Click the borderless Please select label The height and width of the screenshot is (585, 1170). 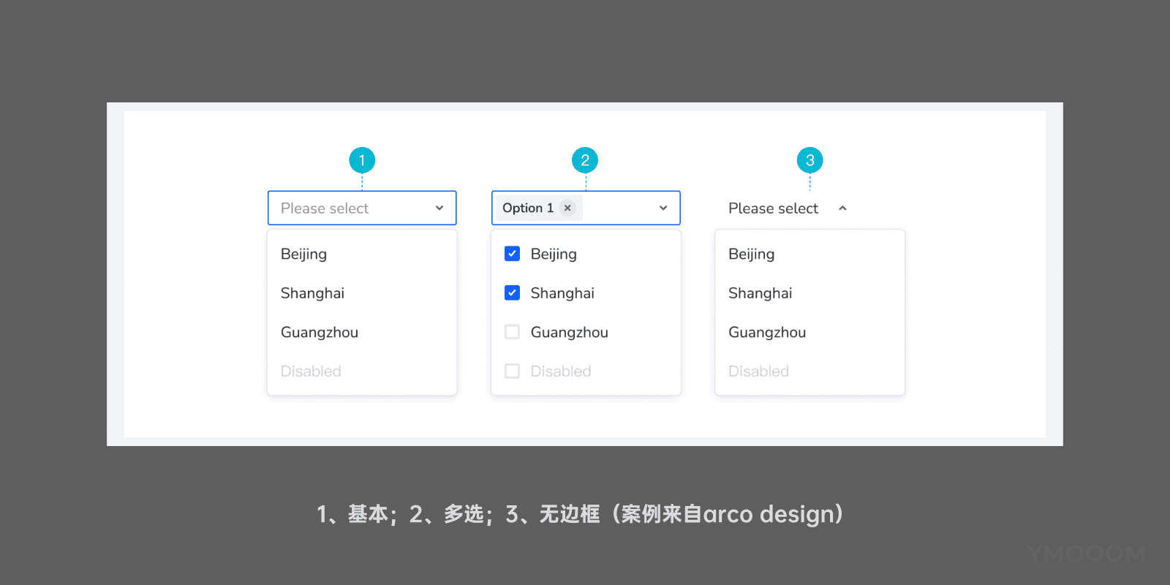[773, 208]
